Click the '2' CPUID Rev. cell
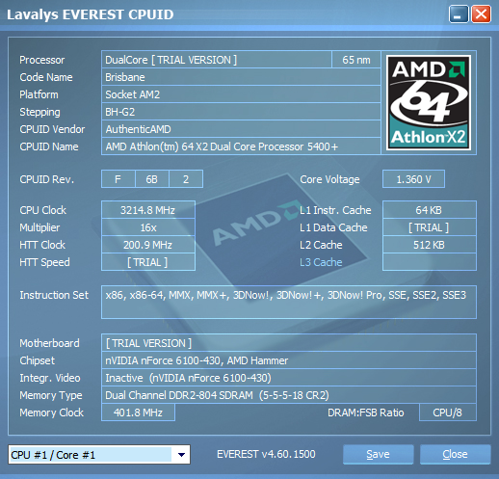499x479 pixels. 186,179
